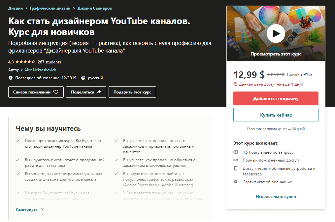Click the Купить сейчас button
Viewport: 335px width, 222px height.
click(x=276, y=115)
